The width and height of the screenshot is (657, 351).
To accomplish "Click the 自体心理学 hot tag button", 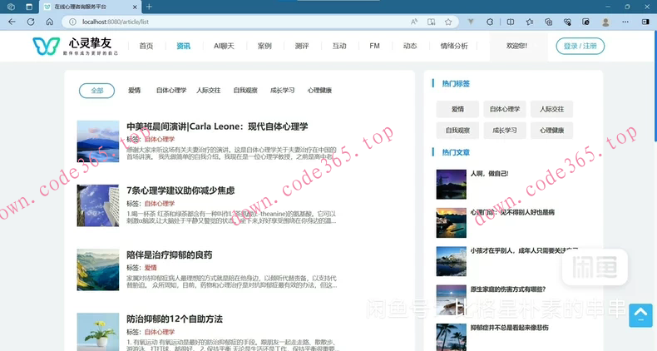I will [505, 109].
